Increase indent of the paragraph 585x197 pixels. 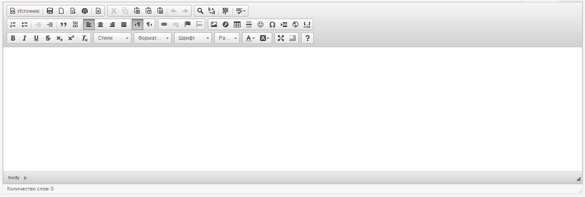click(50, 24)
